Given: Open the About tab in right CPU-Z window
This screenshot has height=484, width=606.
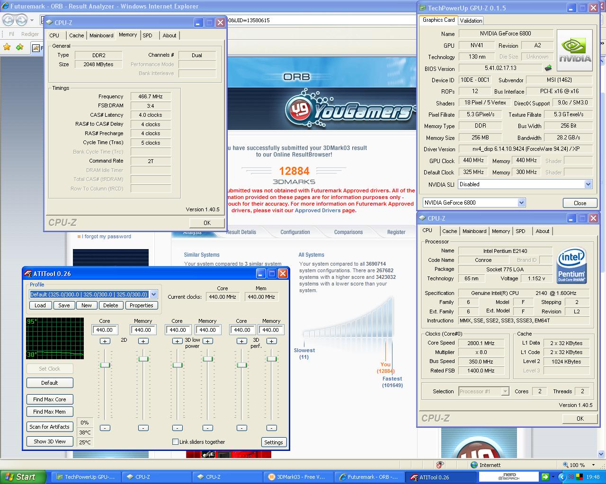Looking at the screenshot, I should pos(543,231).
